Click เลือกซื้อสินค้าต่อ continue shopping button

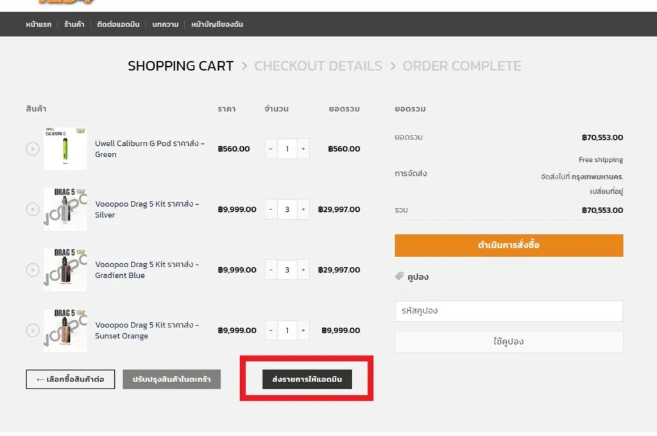70,379
